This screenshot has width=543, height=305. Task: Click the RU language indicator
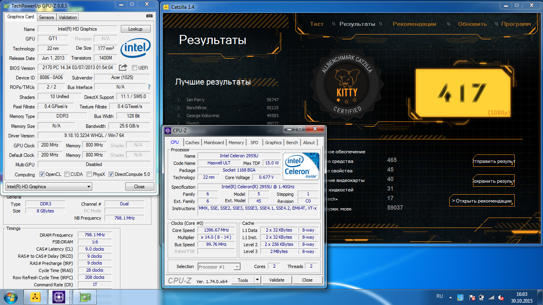click(440, 296)
